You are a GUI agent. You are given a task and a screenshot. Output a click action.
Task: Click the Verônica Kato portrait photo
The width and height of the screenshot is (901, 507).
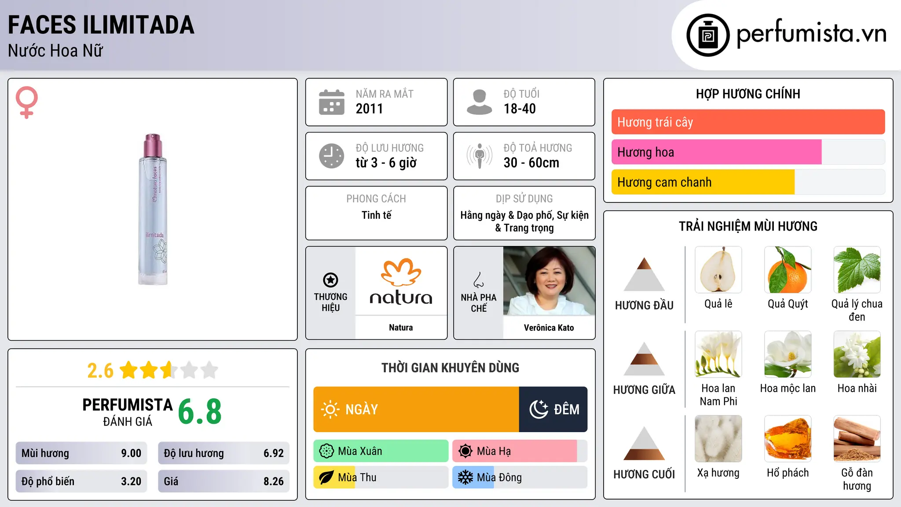click(x=549, y=281)
